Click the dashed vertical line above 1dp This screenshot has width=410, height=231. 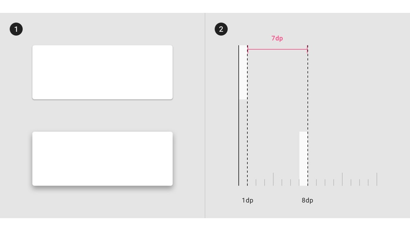coord(247,115)
